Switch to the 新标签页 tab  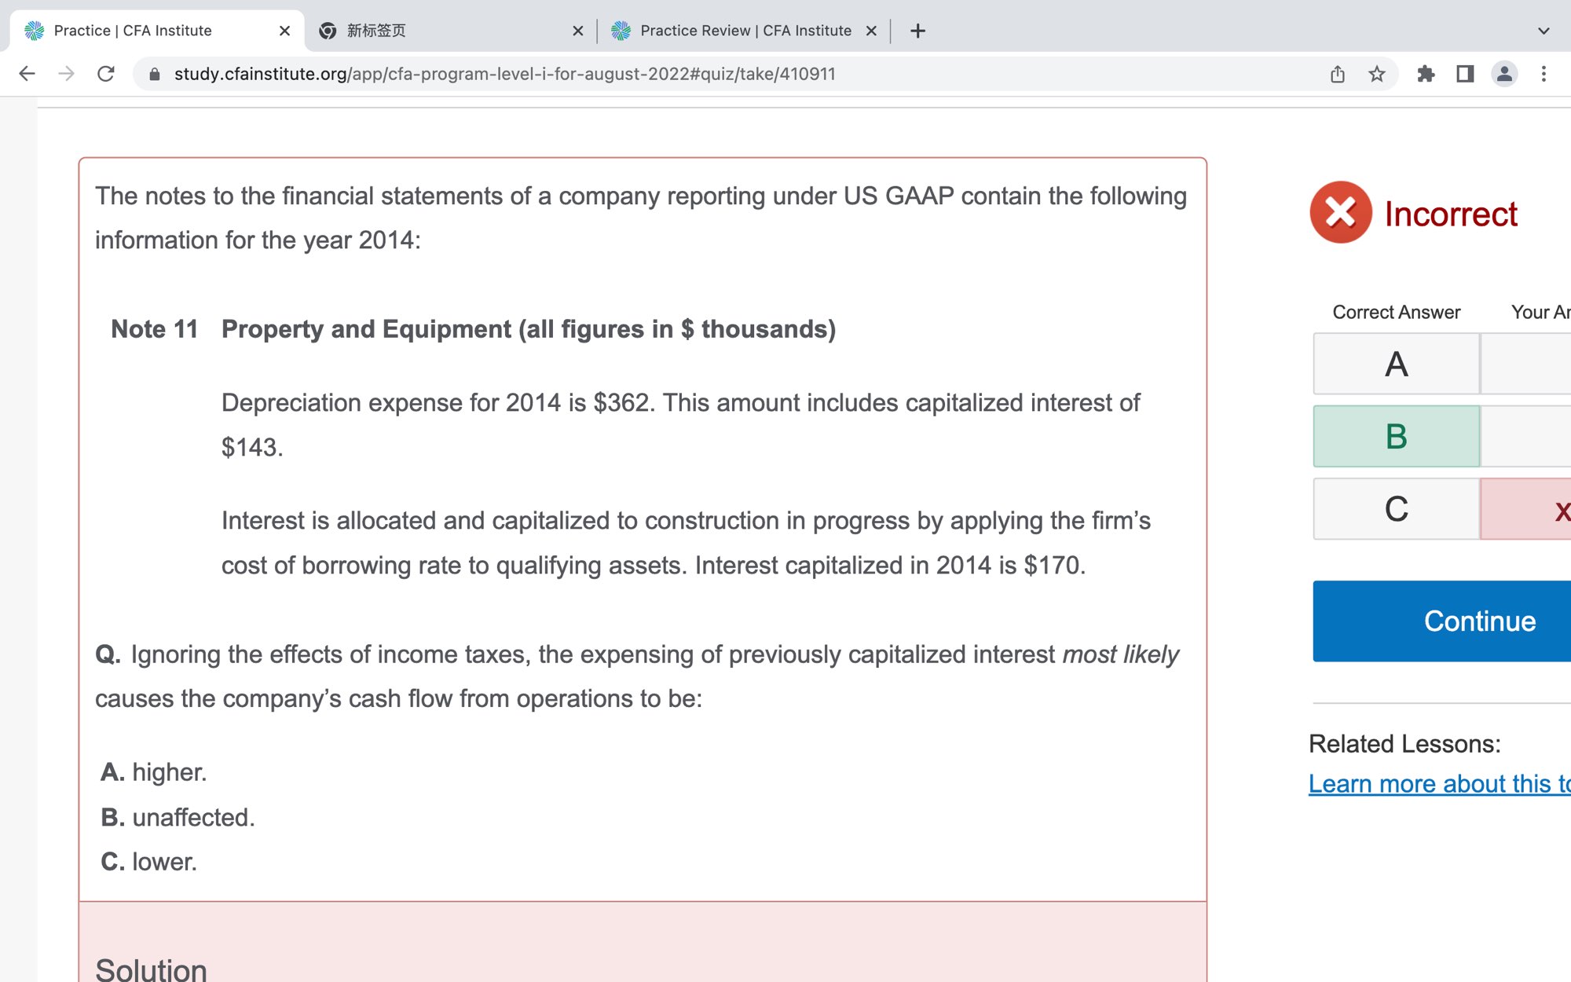click(440, 31)
